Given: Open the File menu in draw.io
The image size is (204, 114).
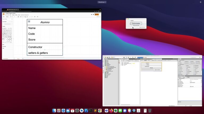Looking at the screenshot, I should [x=6, y=15].
